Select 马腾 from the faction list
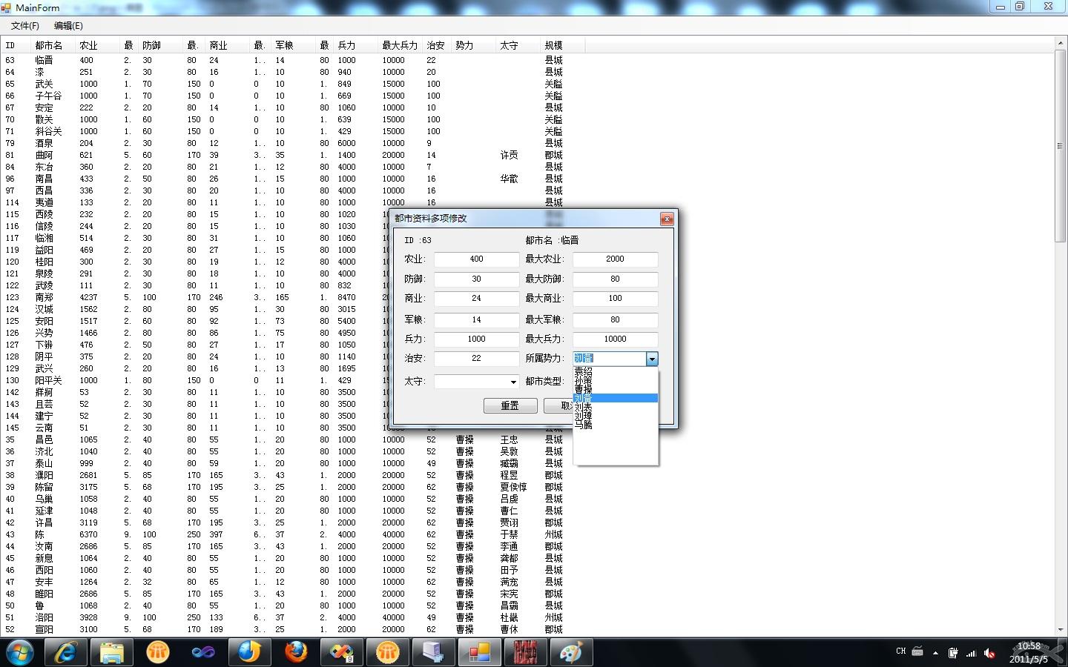 (584, 425)
